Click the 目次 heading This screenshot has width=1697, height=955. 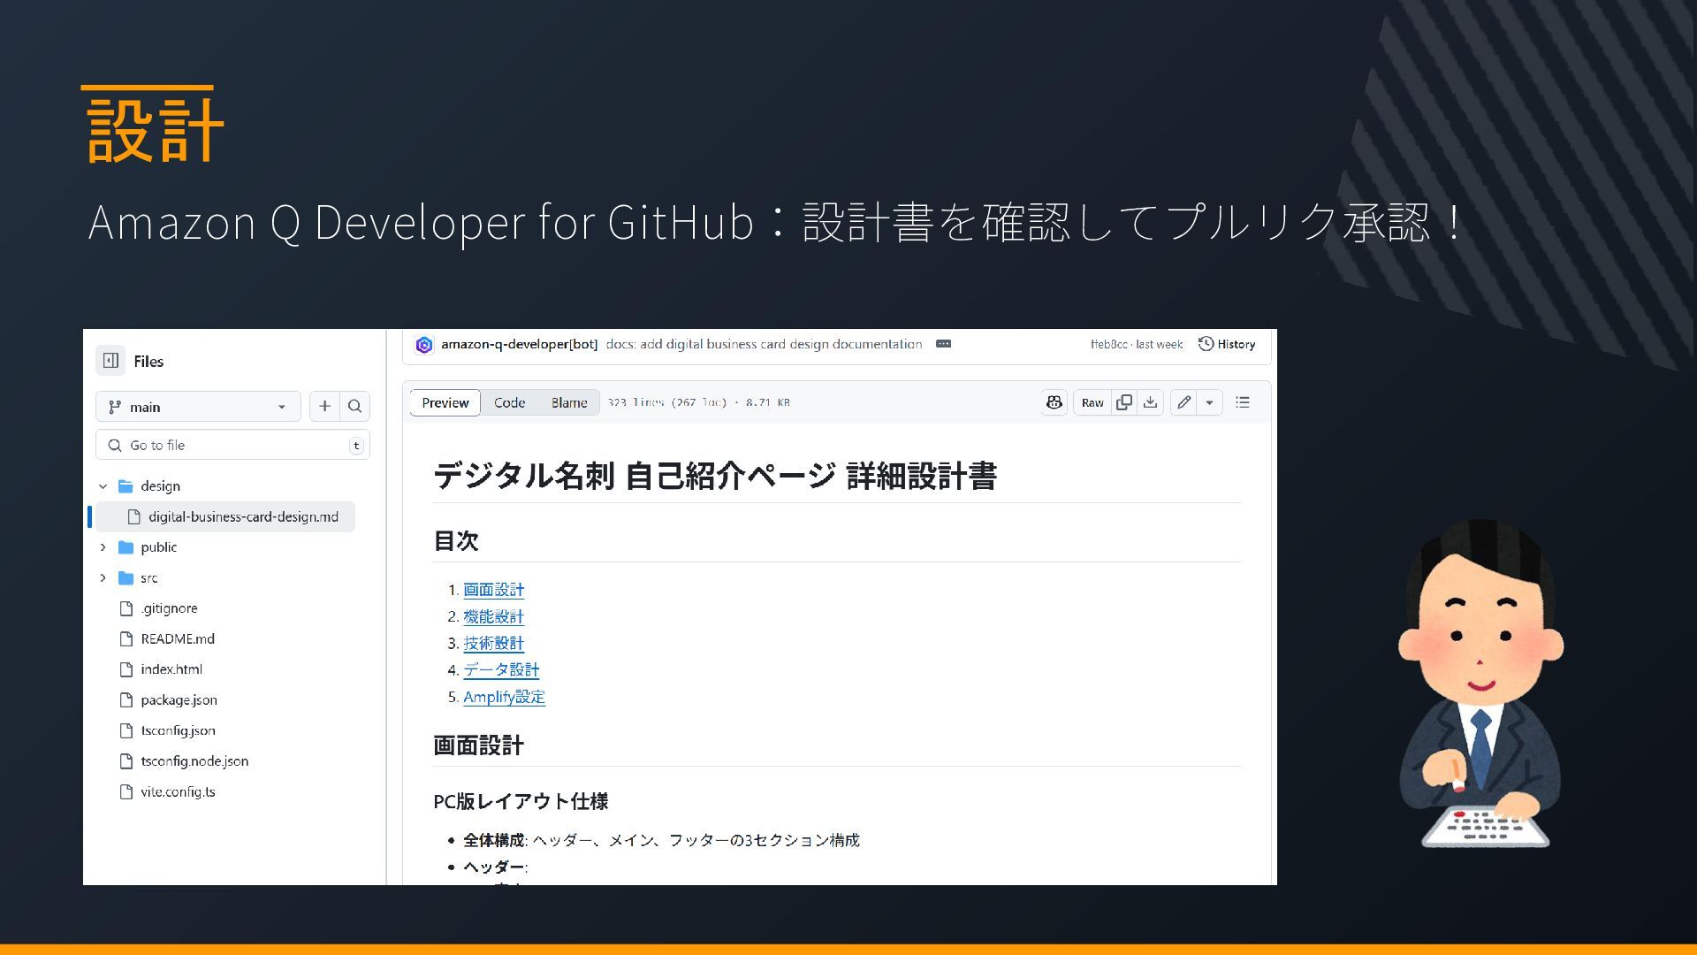[x=456, y=540]
